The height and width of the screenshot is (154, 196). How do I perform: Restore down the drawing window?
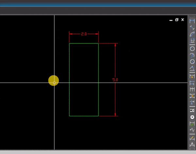[x=177, y=20]
